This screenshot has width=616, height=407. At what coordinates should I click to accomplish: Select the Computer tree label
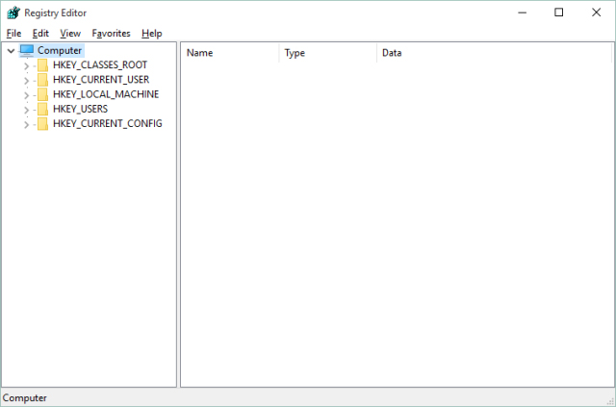coord(60,50)
